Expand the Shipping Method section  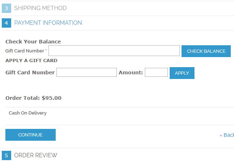(40, 8)
